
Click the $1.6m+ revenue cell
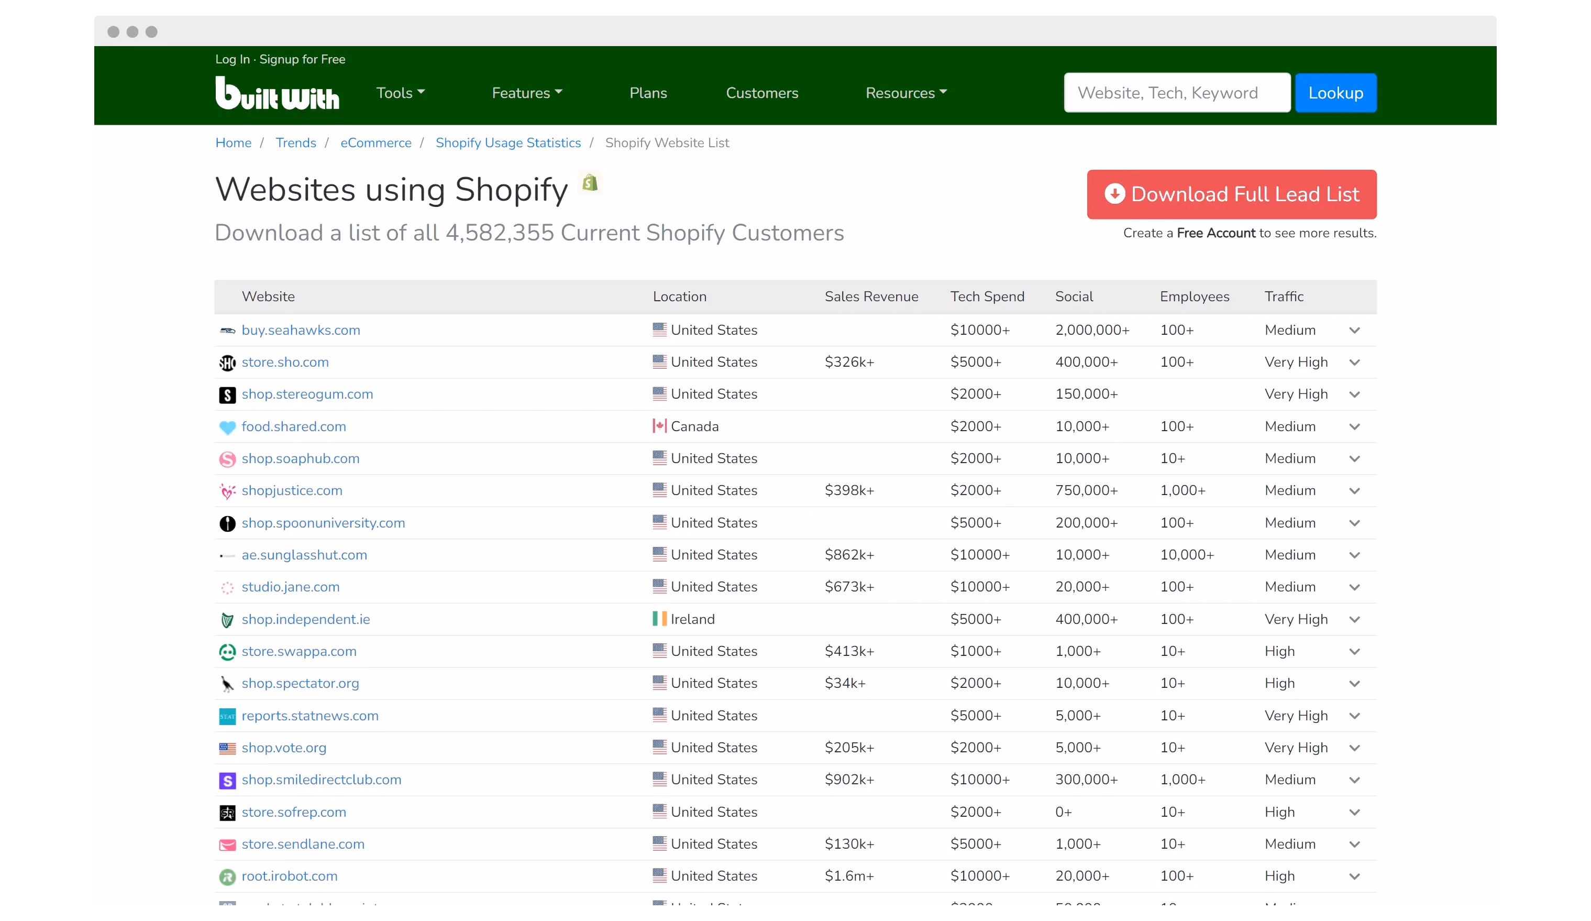[849, 876]
